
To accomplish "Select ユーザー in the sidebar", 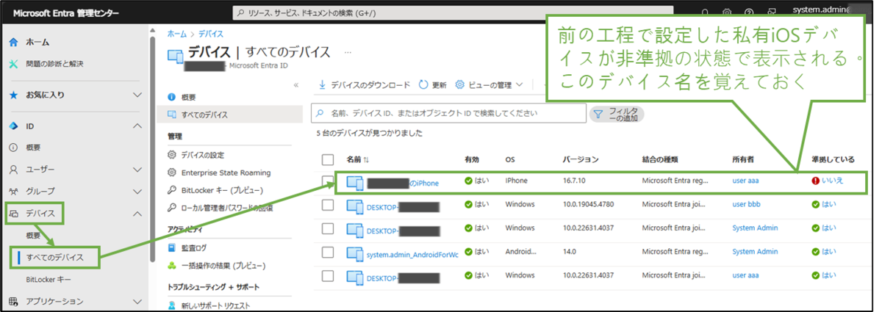I will click(x=40, y=170).
